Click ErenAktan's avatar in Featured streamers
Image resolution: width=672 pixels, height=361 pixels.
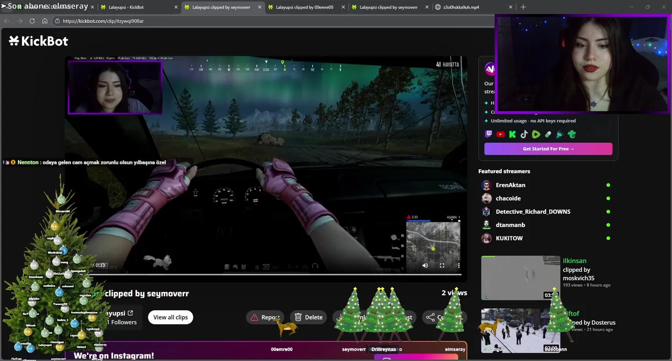[486, 185]
